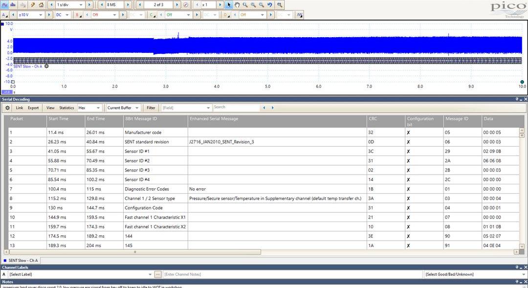
Task: Open Channel B options button
Action: tap(78, 15)
